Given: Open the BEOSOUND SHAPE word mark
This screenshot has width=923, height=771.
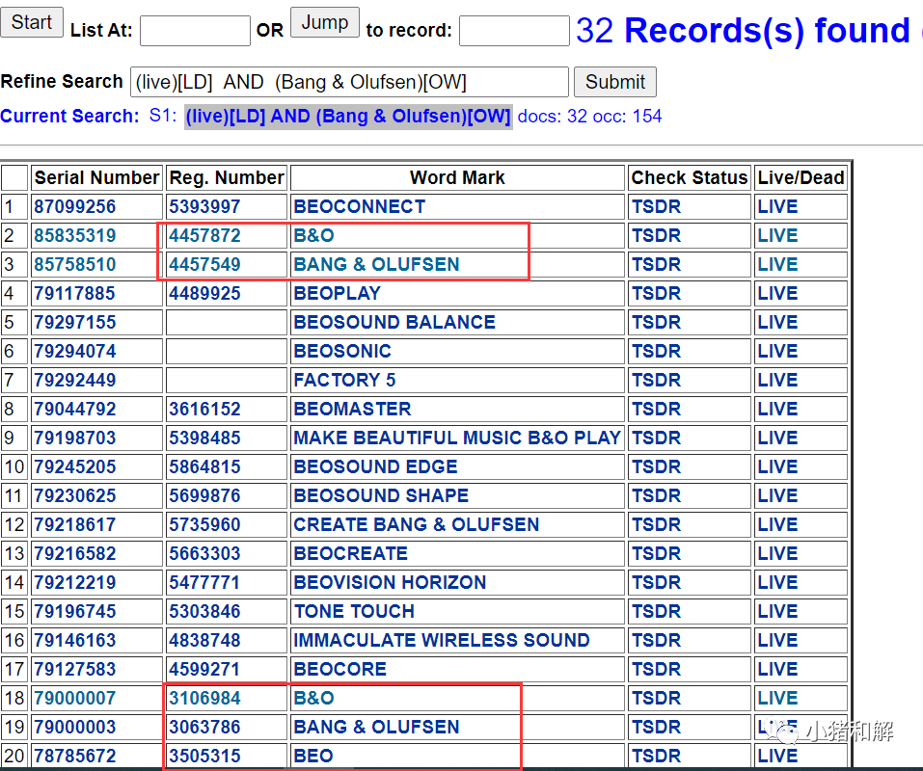Looking at the screenshot, I should pos(381,495).
